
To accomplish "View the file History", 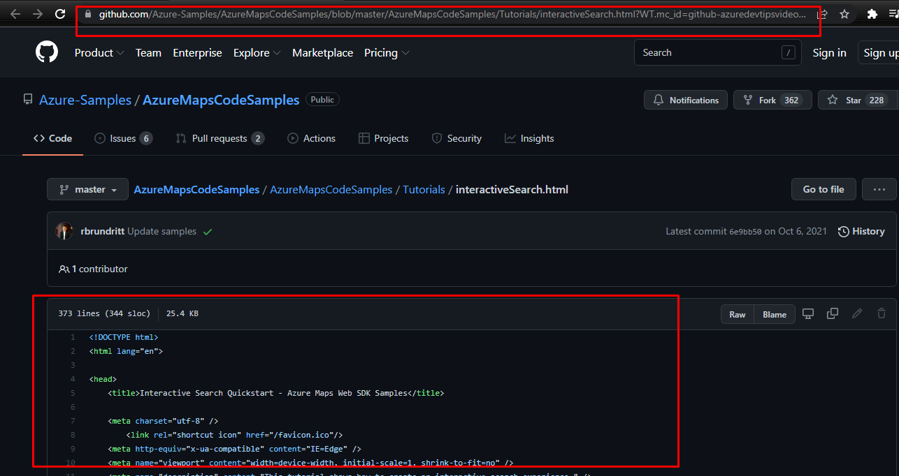I will click(x=861, y=232).
